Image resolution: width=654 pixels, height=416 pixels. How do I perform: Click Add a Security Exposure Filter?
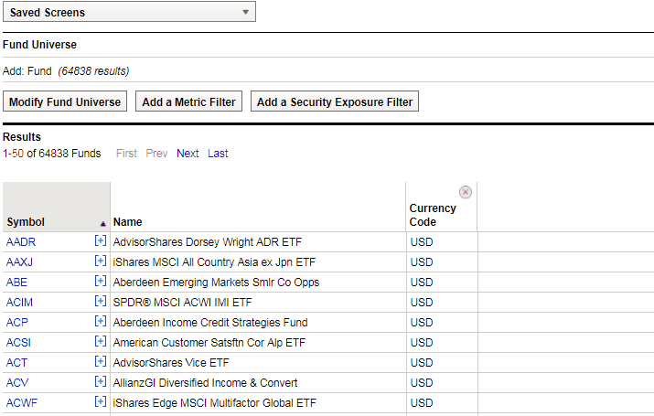pos(335,101)
